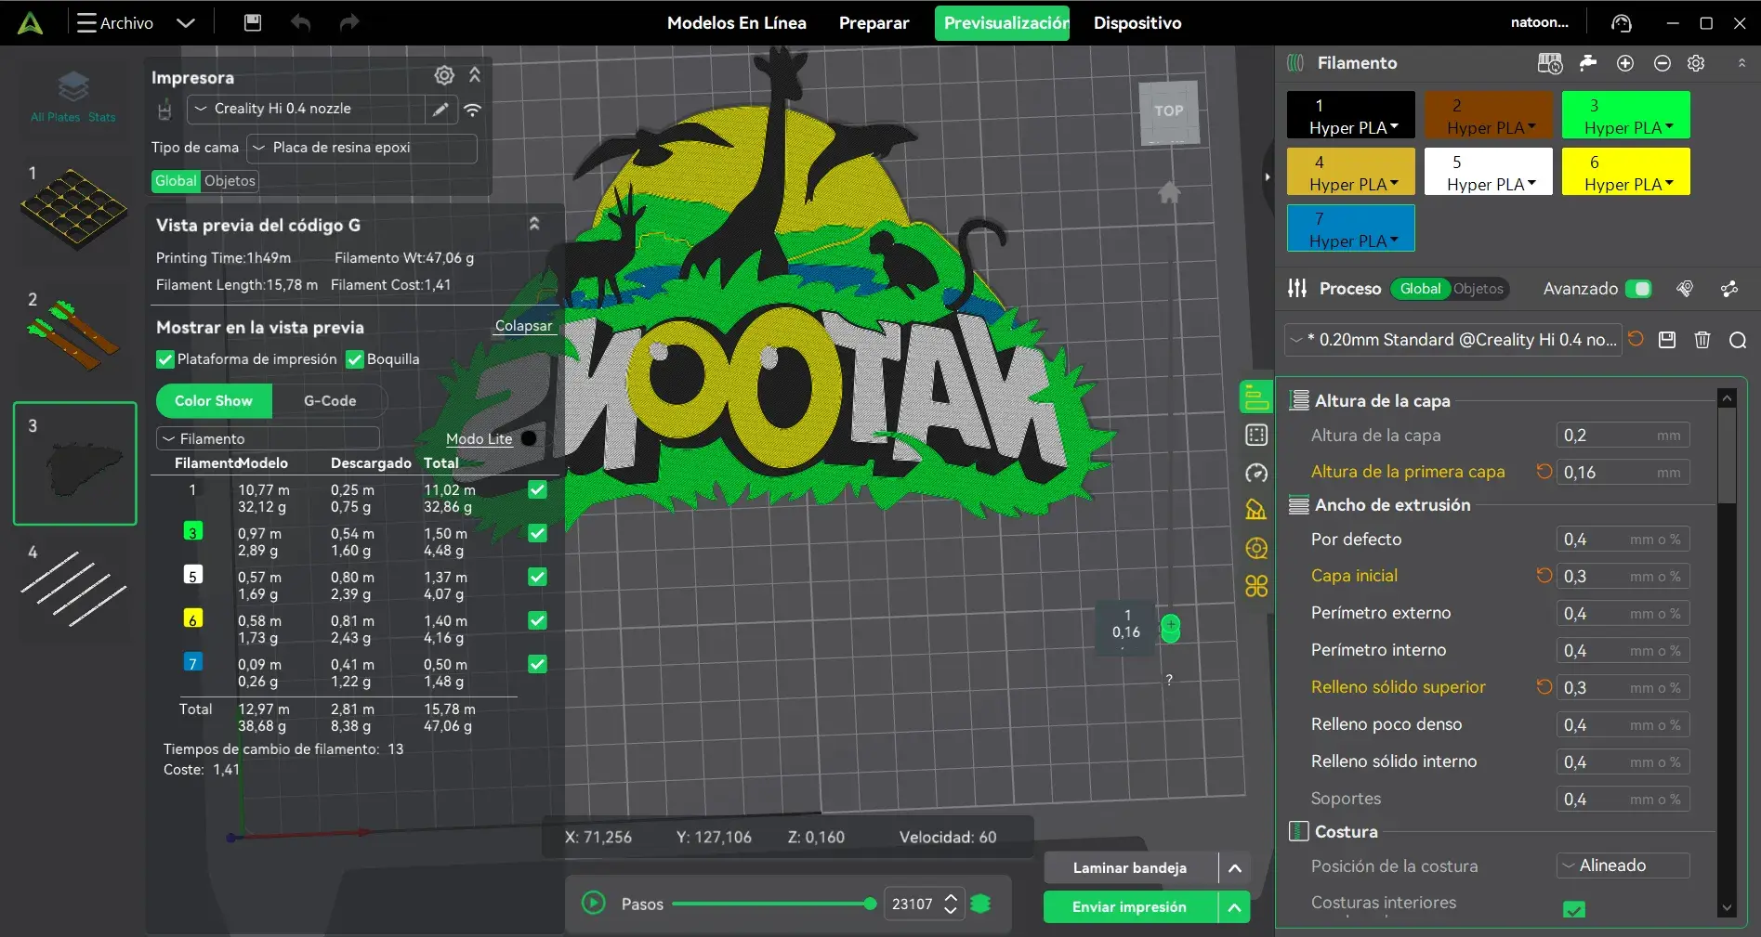The image size is (1761, 937).
Task: Click the home view icon in the viewport
Action: tap(1169, 192)
